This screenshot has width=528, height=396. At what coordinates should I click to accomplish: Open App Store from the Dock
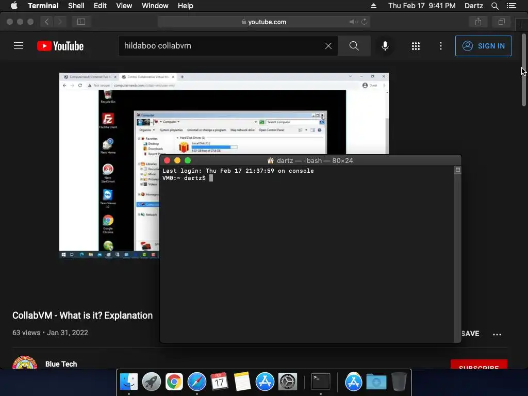[265, 382]
